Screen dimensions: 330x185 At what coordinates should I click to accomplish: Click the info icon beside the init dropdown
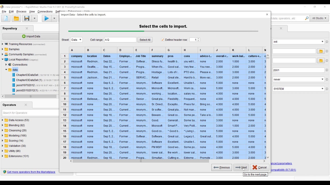click(x=327, y=42)
